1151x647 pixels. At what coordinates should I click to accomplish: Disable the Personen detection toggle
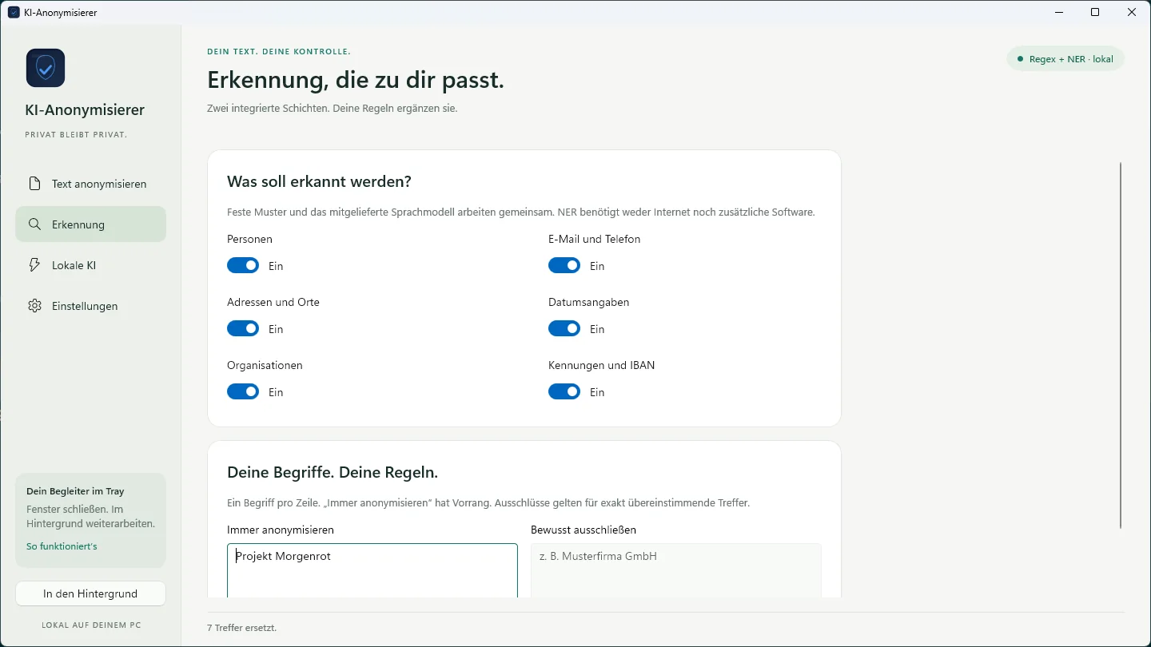tap(243, 265)
